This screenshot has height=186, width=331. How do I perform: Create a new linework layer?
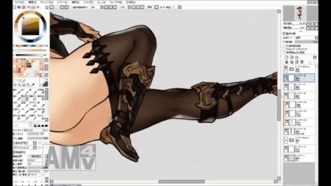pyautogui.click(x=292, y=57)
